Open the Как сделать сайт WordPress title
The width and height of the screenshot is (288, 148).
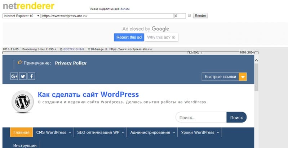click(x=88, y=95)
